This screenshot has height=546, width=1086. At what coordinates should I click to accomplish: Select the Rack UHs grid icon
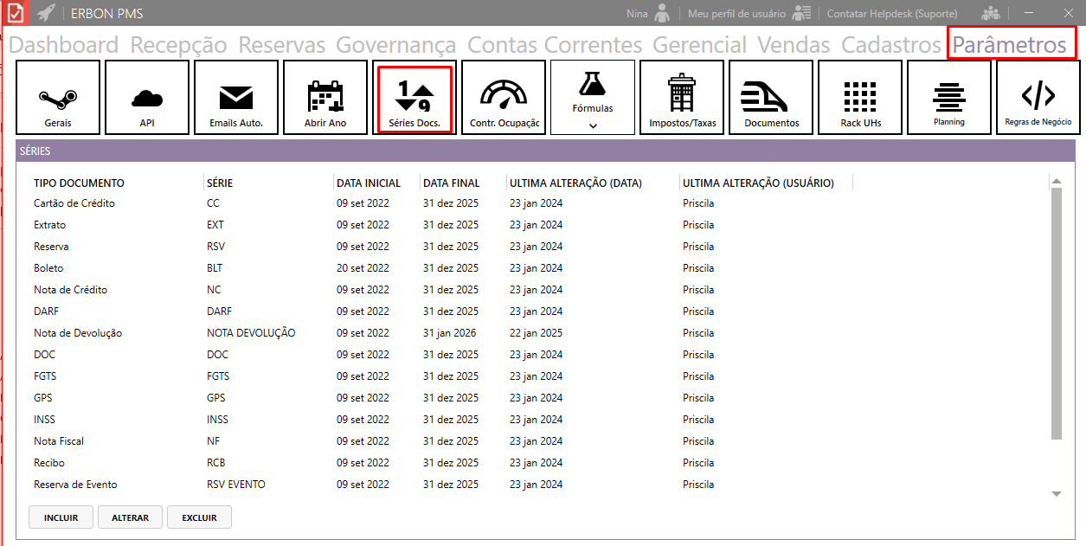pyautogui.click(x=860, y=97)
